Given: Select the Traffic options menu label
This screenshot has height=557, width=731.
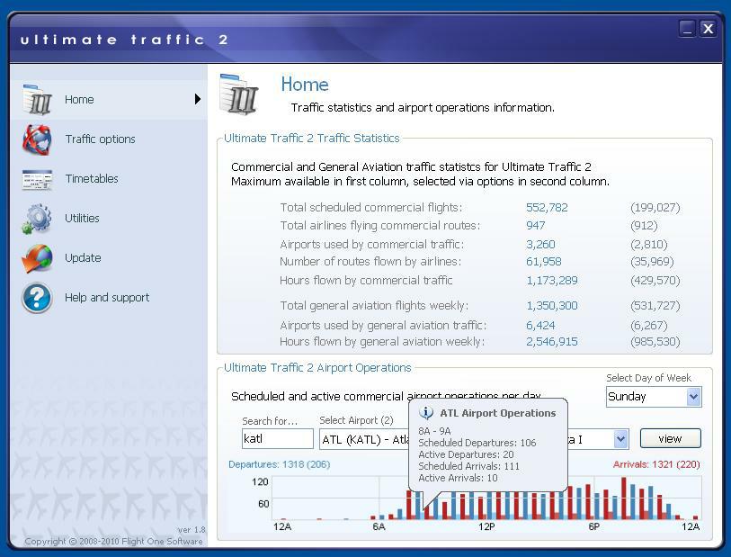Looking at the screenshot, I should pos(100,139).
